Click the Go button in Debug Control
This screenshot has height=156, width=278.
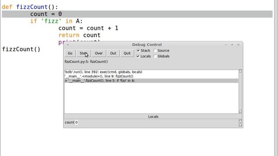(70, 53)
